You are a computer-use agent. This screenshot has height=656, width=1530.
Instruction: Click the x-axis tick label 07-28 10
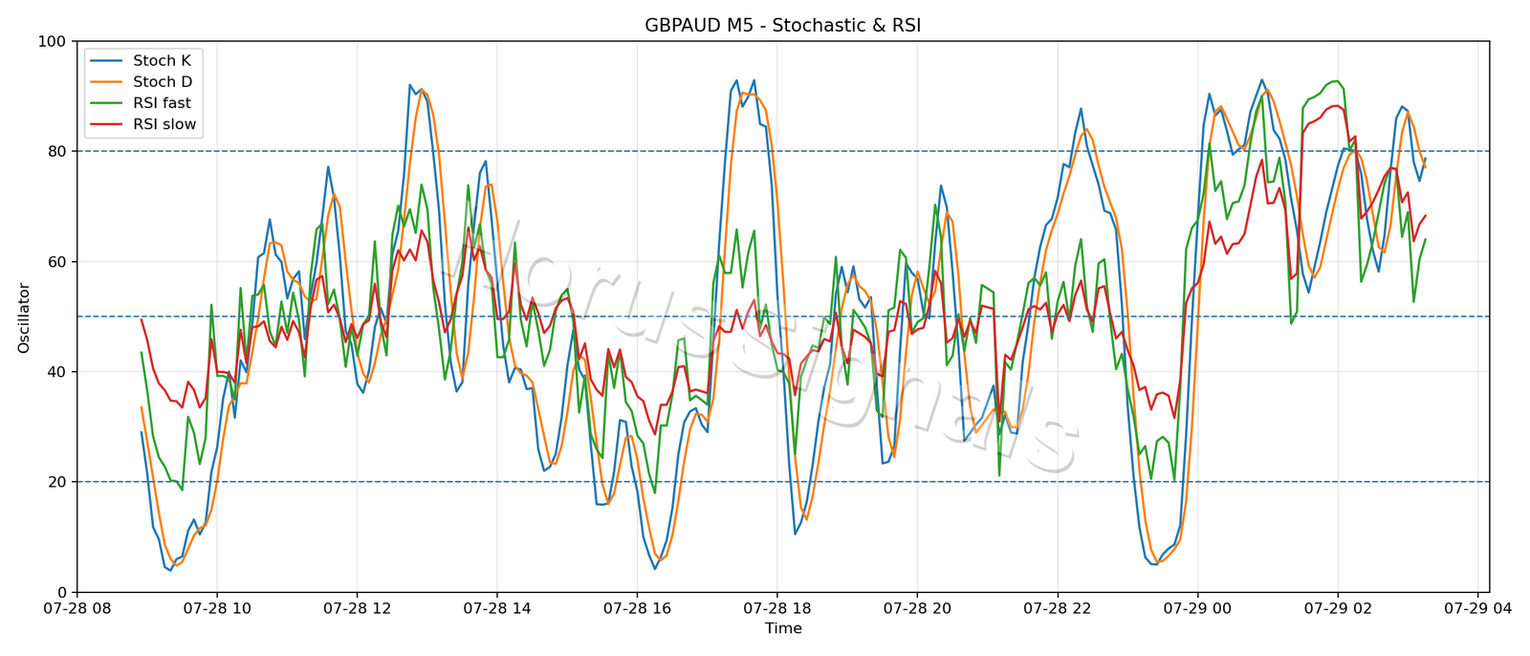point(217,608)
